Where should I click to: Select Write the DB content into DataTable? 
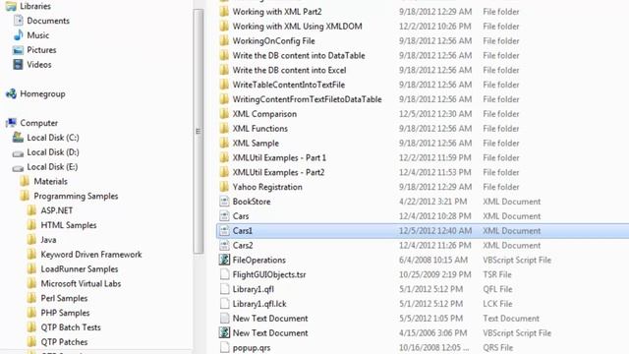(299, 55)
